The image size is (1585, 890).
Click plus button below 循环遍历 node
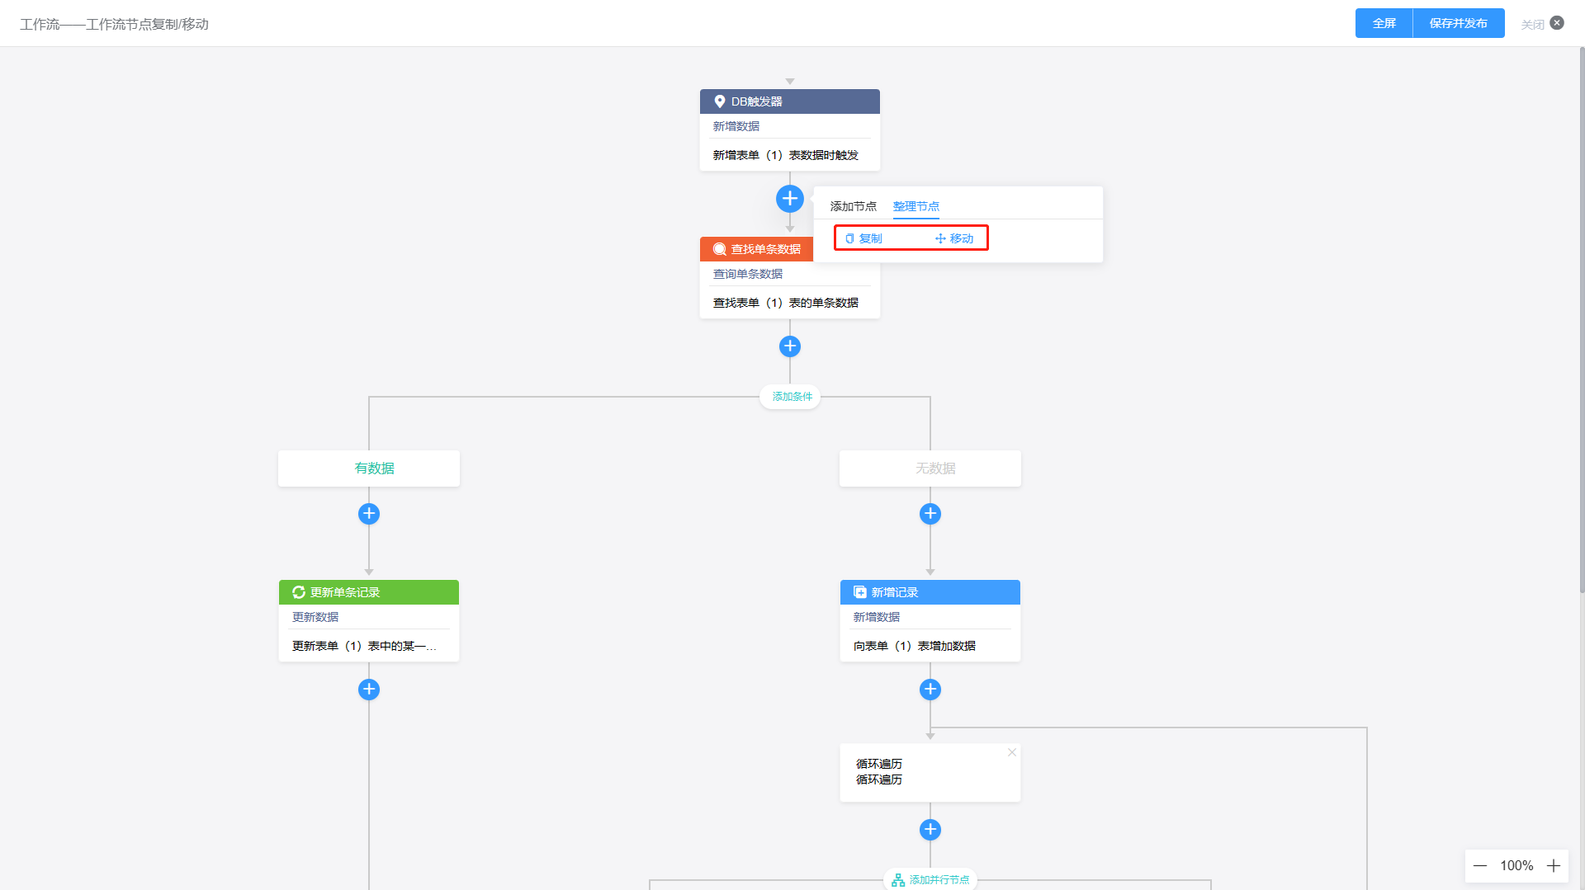(930, 830)
